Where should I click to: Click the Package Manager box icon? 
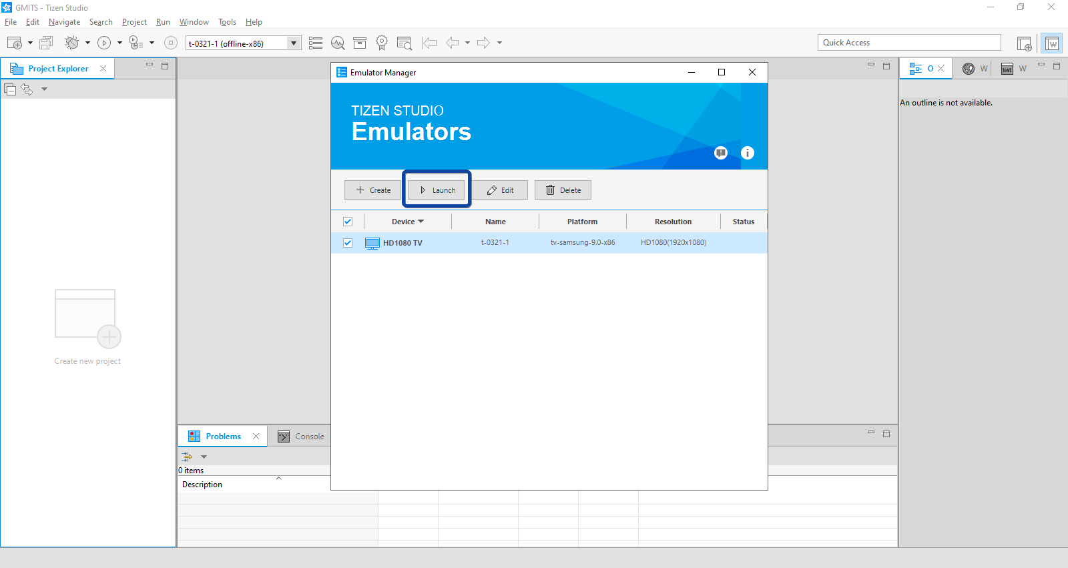pyautogui.click(x=360, y=43)
